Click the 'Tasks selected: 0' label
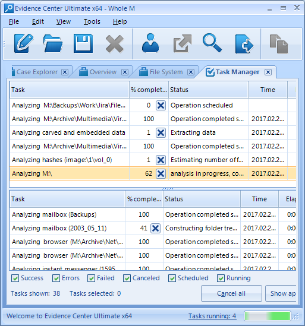The width and height of the screenshot is (305, 326). (95, 293)
